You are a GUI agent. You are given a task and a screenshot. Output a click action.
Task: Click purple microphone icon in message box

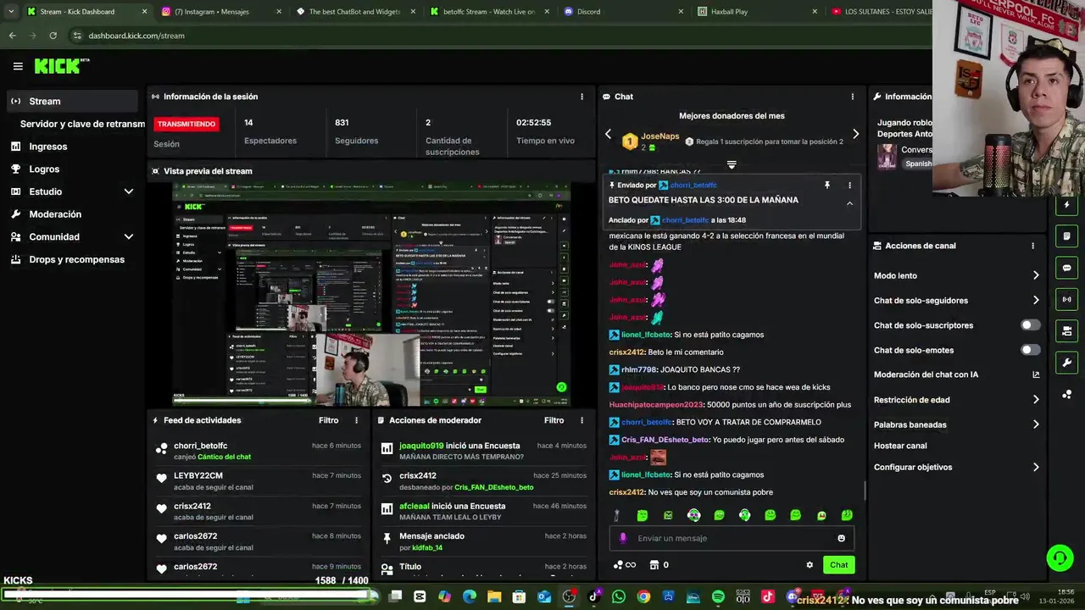coord(623,538)
